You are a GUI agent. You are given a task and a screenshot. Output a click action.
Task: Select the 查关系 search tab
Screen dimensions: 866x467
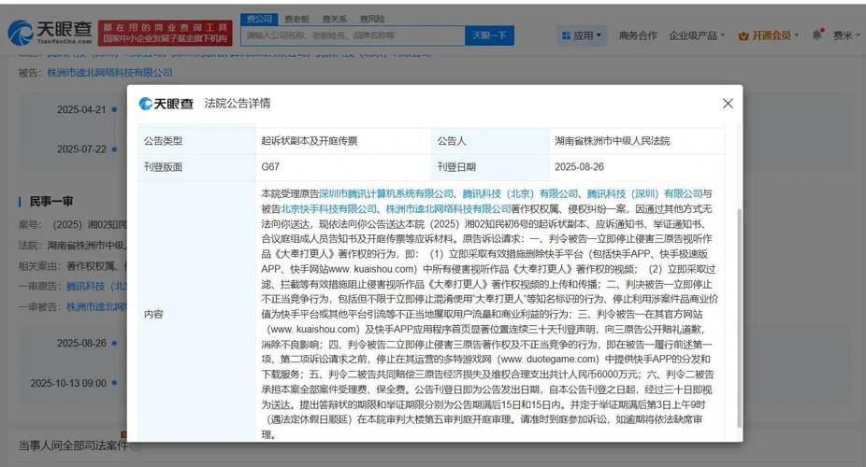point(334,18)
